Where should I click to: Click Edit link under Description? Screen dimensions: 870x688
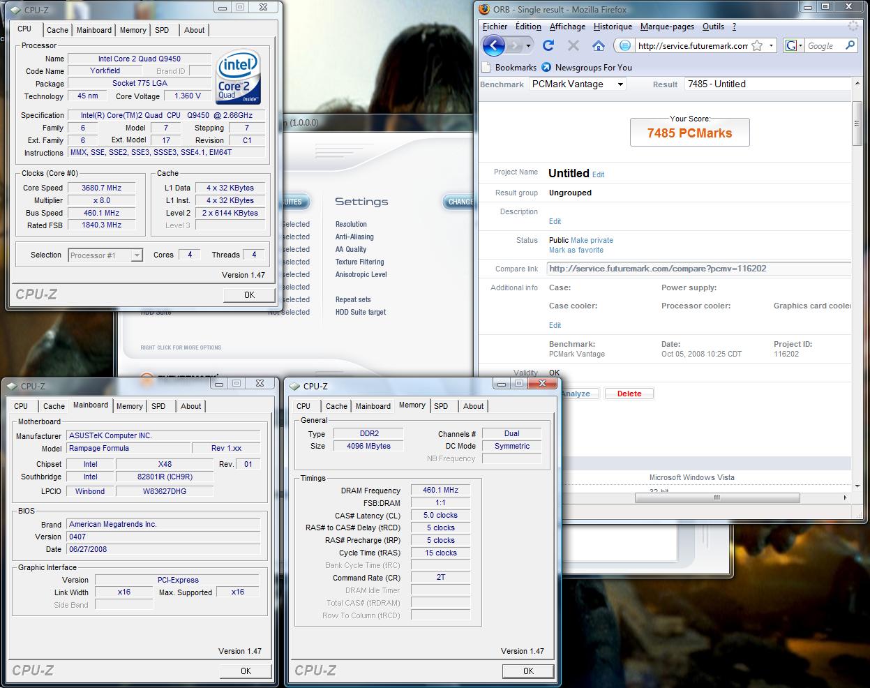(x=555, y=221)
